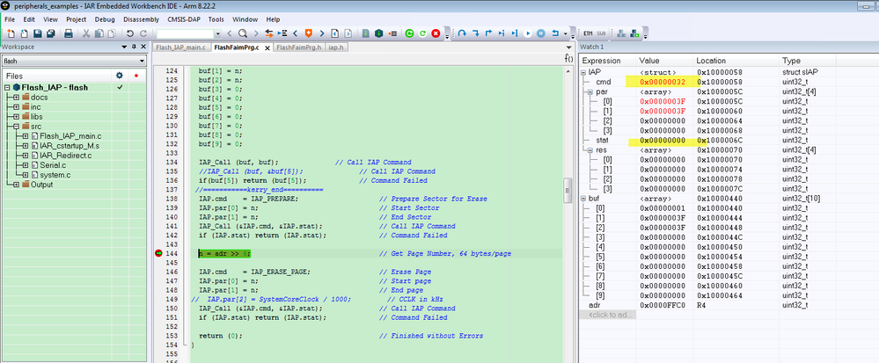Click the Value column header in Watch

665,61
